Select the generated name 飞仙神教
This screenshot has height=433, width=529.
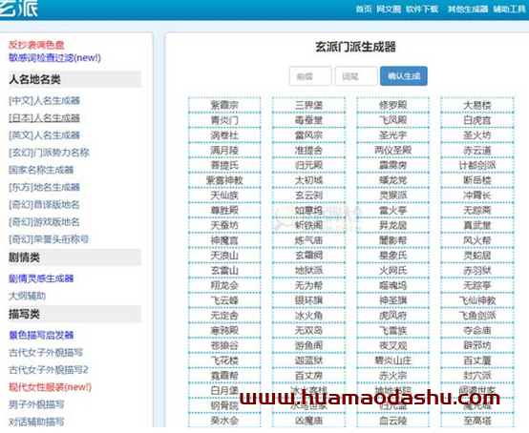(x=477, y=300)
